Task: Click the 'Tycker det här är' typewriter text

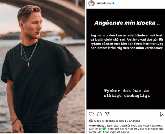Action: click(x=127, y=91)
